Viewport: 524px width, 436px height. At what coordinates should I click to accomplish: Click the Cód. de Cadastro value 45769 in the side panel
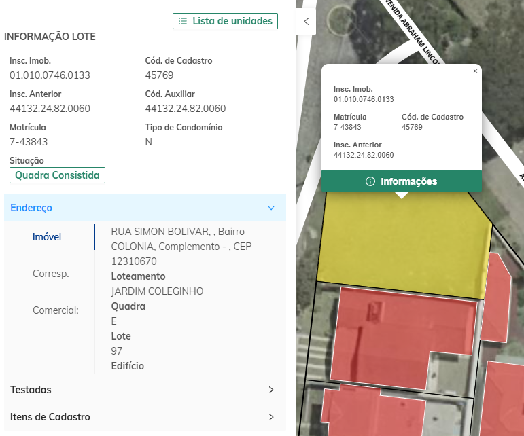[159, 75]
